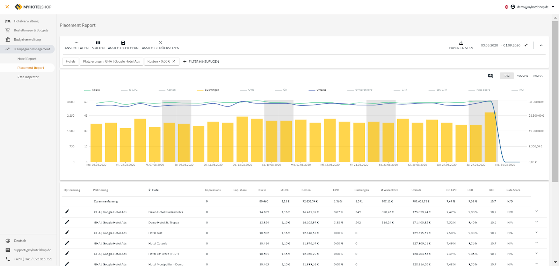This screenshot has height=266, width=559.
Task: Export report using Export als CSV icon
Action: click(x=461, y=43)
